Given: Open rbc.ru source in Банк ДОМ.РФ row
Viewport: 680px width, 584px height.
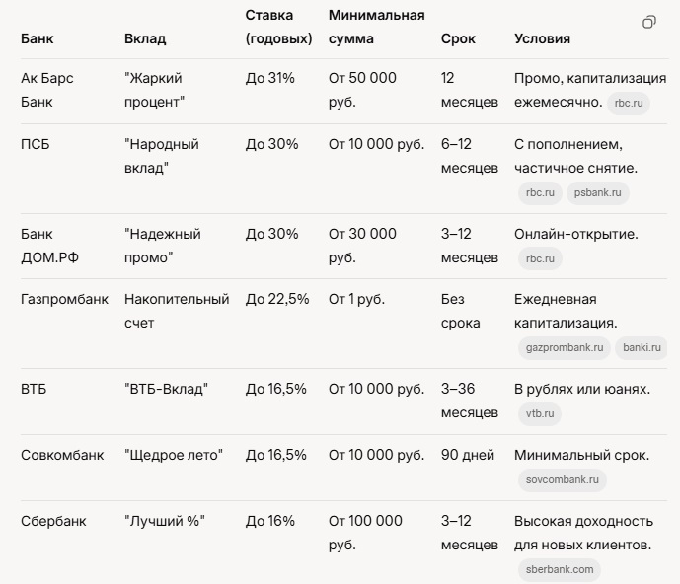Looking at the screenshot, I should click(x=540, y=258).
